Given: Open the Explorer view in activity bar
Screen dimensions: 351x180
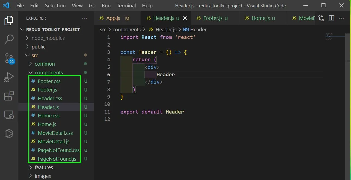Looking at the screenshot, I should [9, 21].
